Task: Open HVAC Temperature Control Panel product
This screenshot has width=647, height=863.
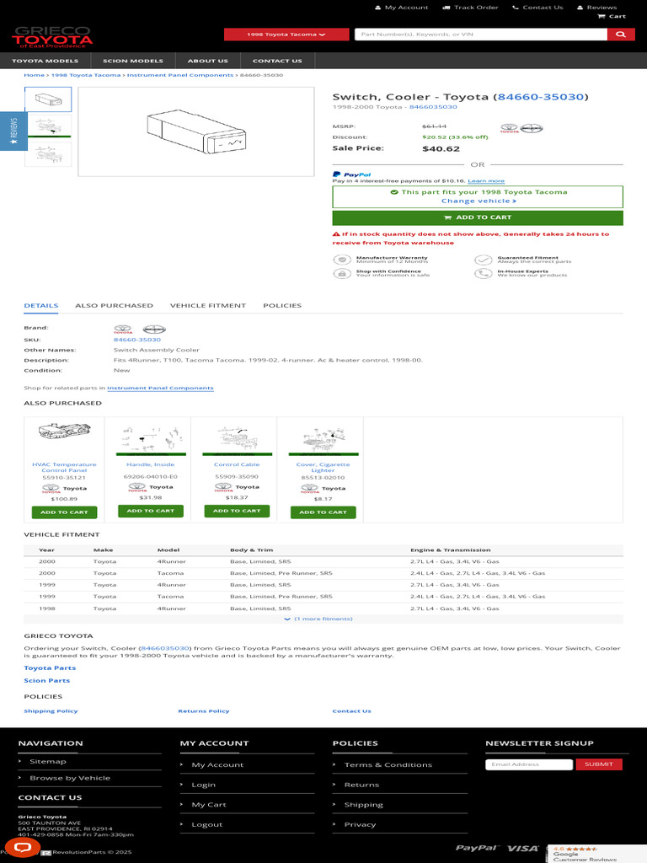Action: click(64, 467)
